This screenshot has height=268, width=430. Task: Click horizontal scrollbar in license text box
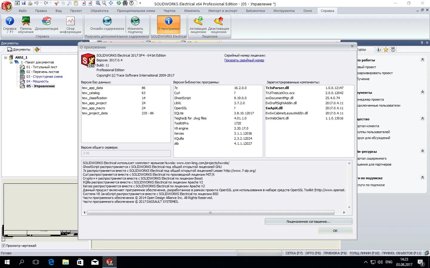click(211, 213)
